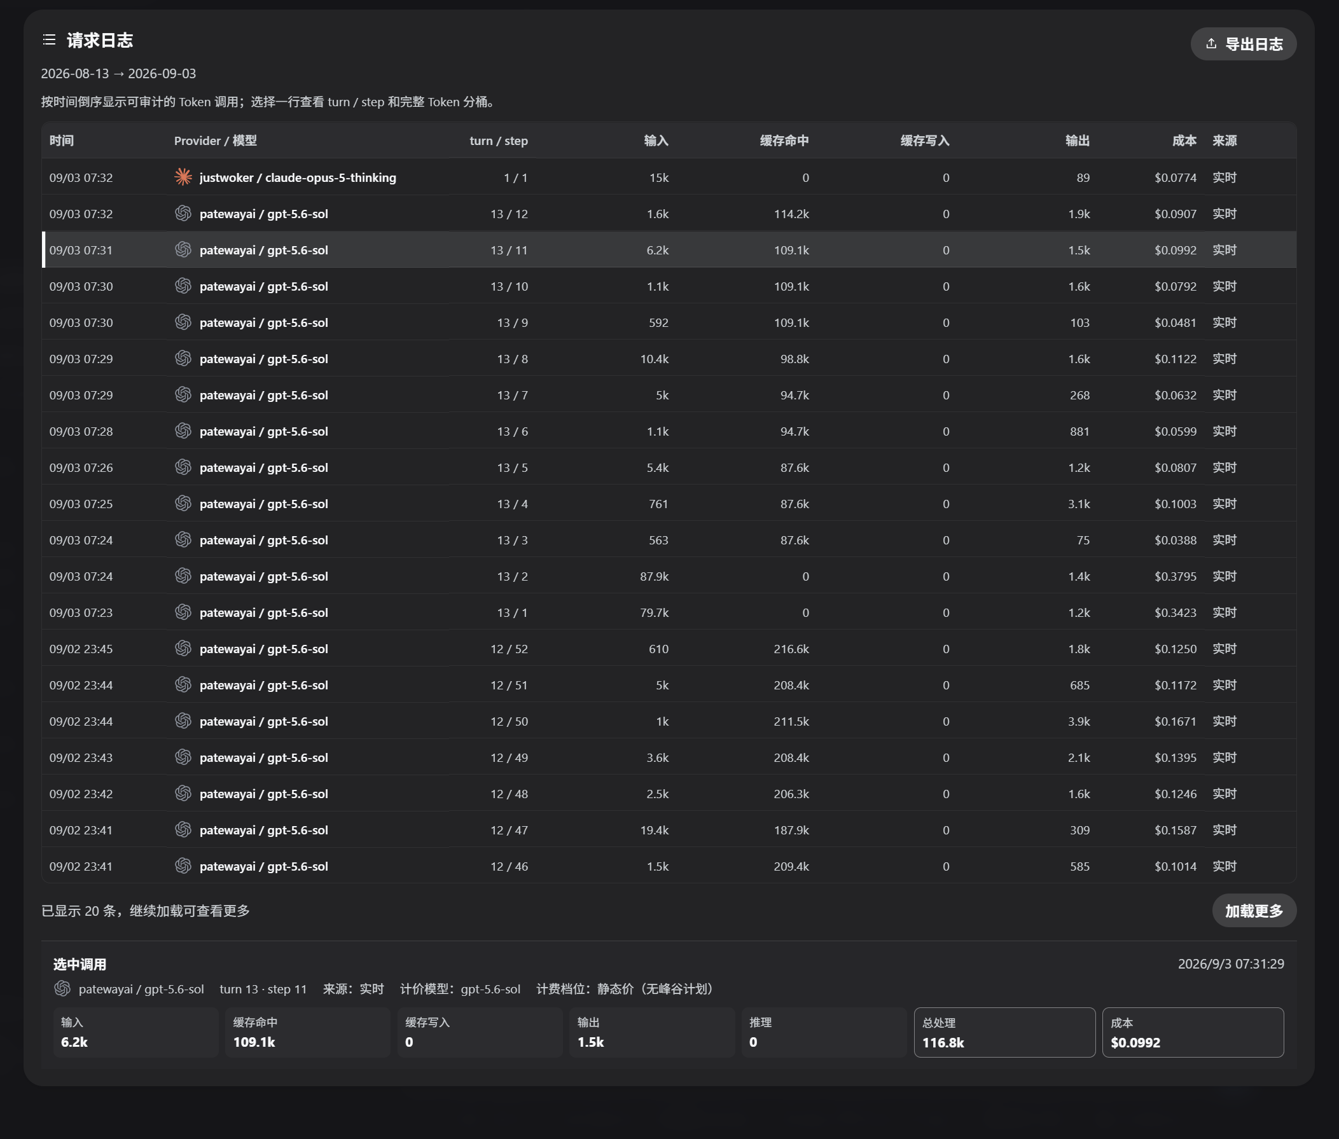Click the cost value $0.3795
This screenshot has width=1339, height=1139.
(x=1175, y=576)
